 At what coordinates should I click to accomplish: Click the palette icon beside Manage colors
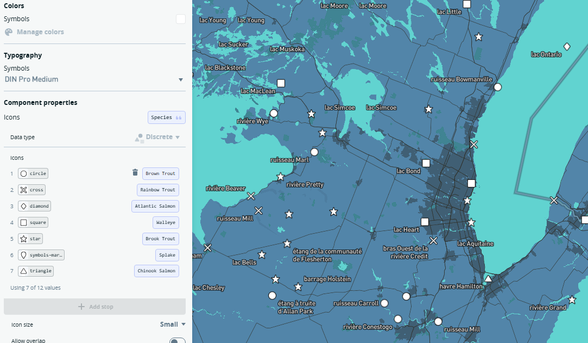(8, 32)
